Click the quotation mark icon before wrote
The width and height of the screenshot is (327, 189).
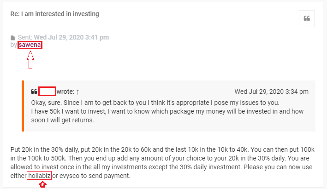(34, 92)
